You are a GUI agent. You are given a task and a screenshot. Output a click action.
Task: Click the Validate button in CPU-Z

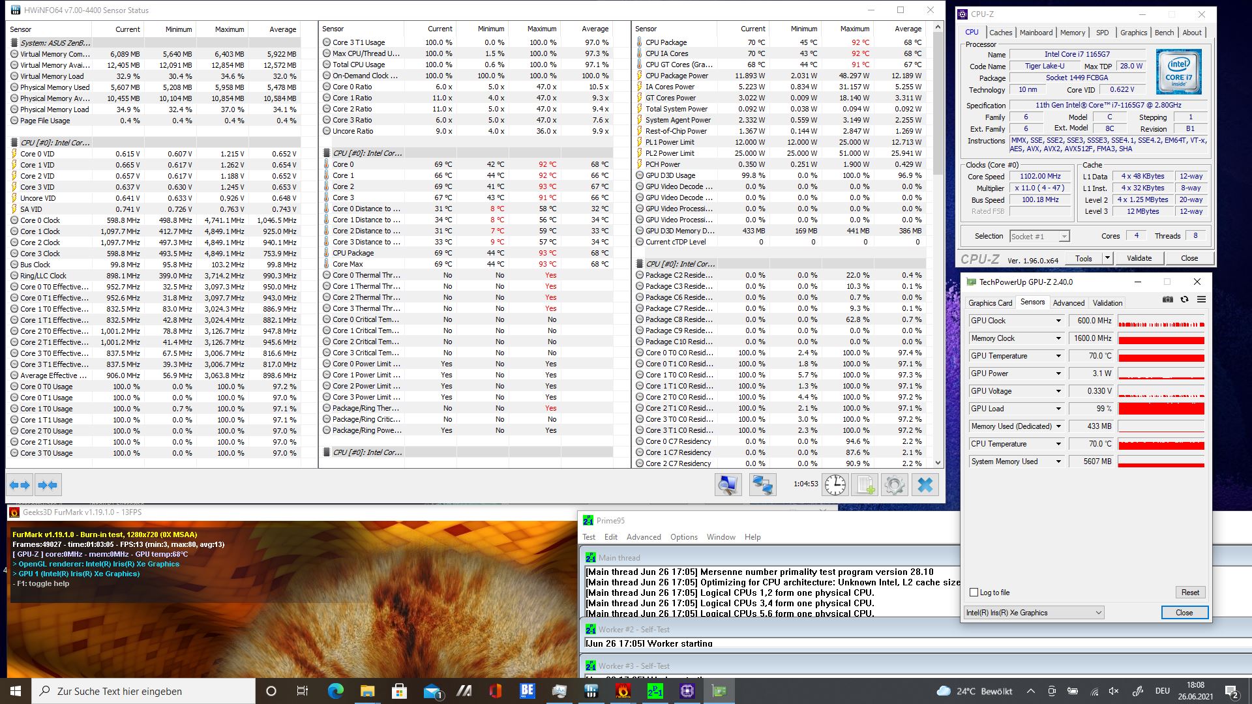point(1139,258)
